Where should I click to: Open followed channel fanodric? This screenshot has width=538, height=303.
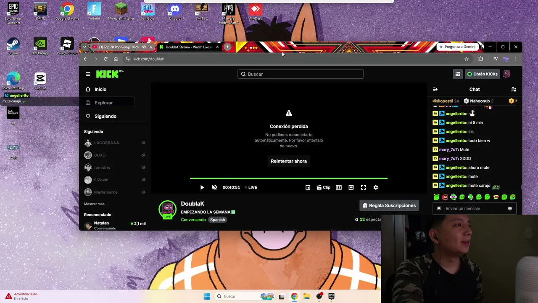[114, 167]
